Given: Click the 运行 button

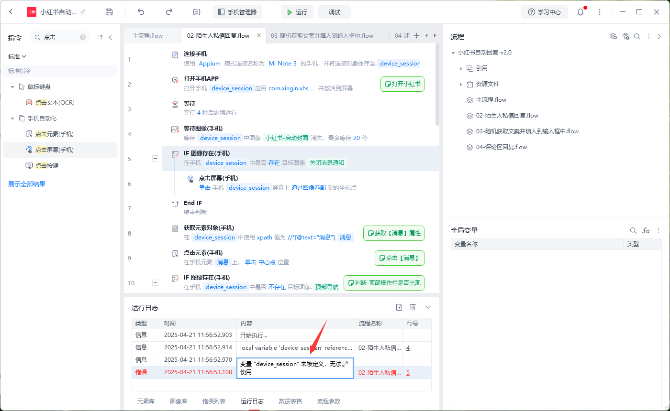Looking at the screenshot, I should click(x=297, y=12).
